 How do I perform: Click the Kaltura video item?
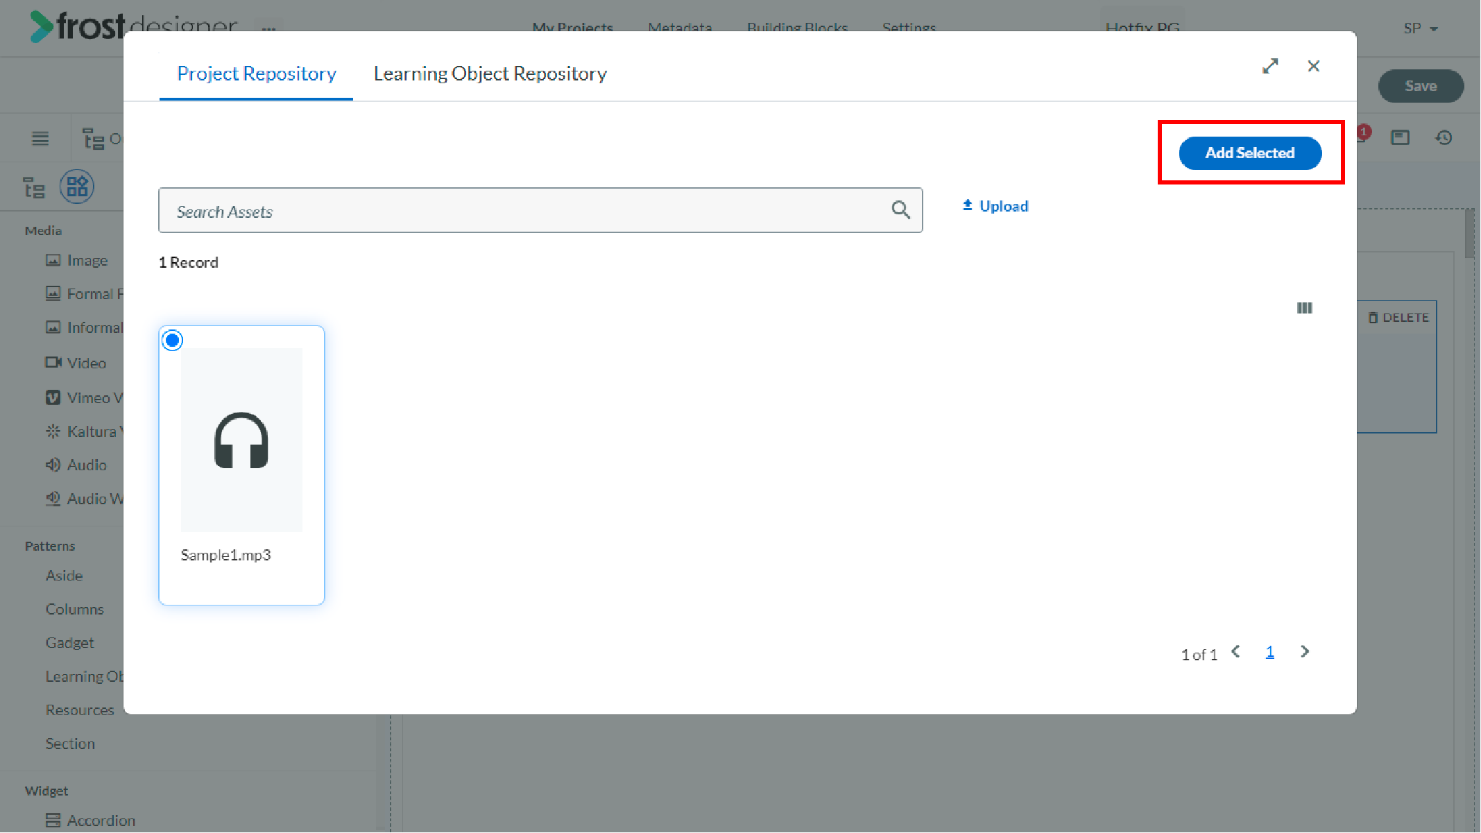click(x=84, y=431)
